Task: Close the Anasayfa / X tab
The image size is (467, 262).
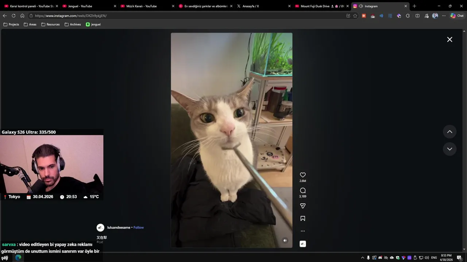Action: pos(289,6)
